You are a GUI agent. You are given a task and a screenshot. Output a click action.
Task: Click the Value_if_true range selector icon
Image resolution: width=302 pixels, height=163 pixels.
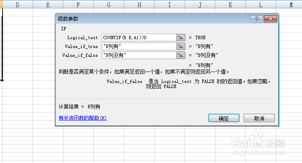(180, 46)
